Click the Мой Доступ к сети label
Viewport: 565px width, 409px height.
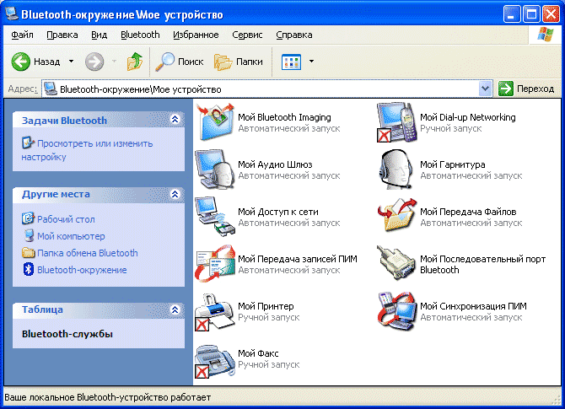pos(278,212)
